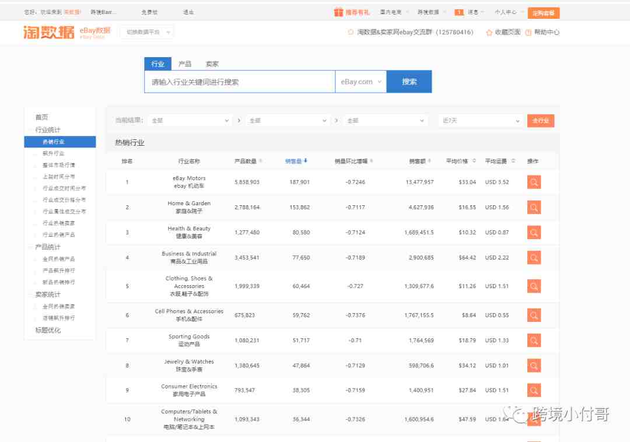630x442 pixels.
Task: Open details for Clothing, Shoes & Accessories row
Action: (534, 286)
